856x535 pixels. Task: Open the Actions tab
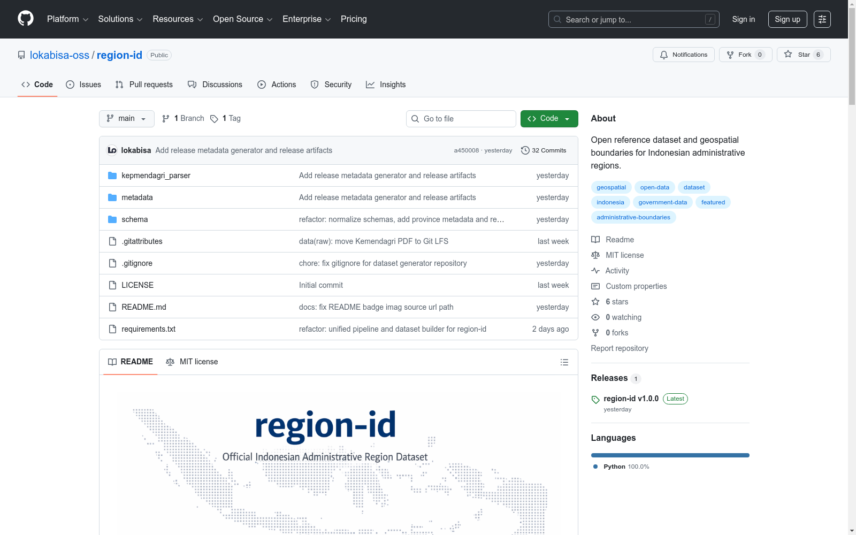[277, 85]
